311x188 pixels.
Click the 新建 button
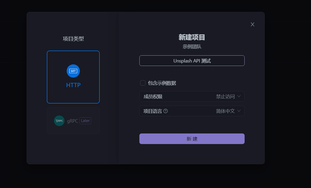point(192,139)
